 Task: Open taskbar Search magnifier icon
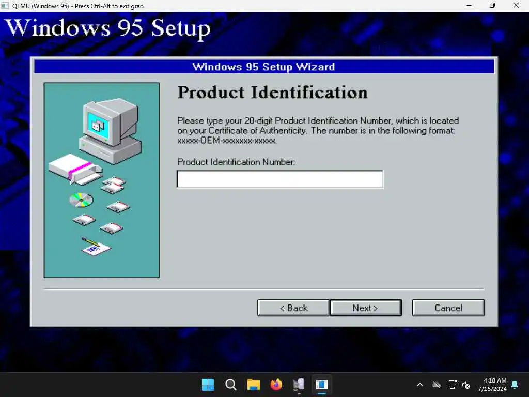[x=231, y=385]
